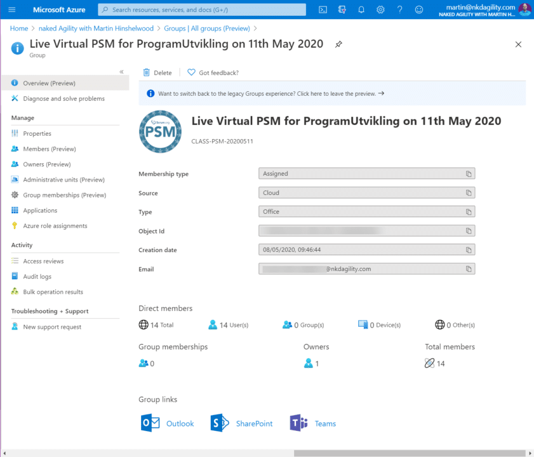The height and width of the screenshot is (457, 534).
Task: Open the help question mark
Action: coord(400,10)
